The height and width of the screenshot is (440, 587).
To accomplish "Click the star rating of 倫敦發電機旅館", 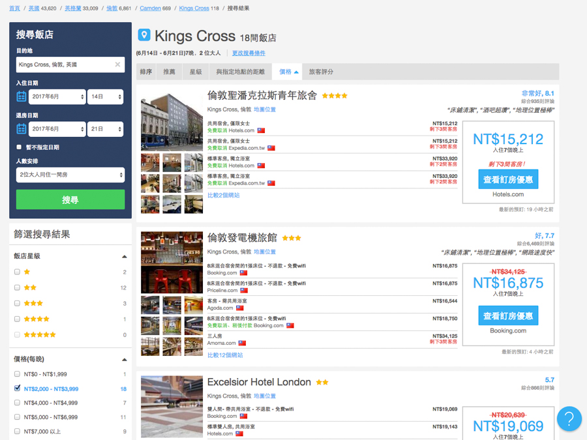I will pos(292,238).
